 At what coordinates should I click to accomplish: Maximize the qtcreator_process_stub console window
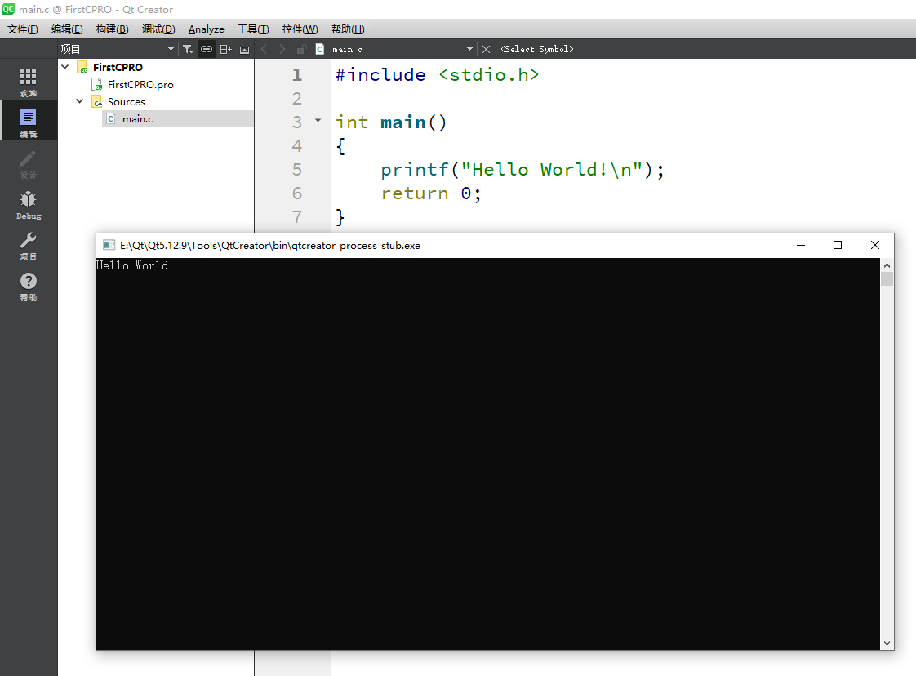click(x=837, y=246)
